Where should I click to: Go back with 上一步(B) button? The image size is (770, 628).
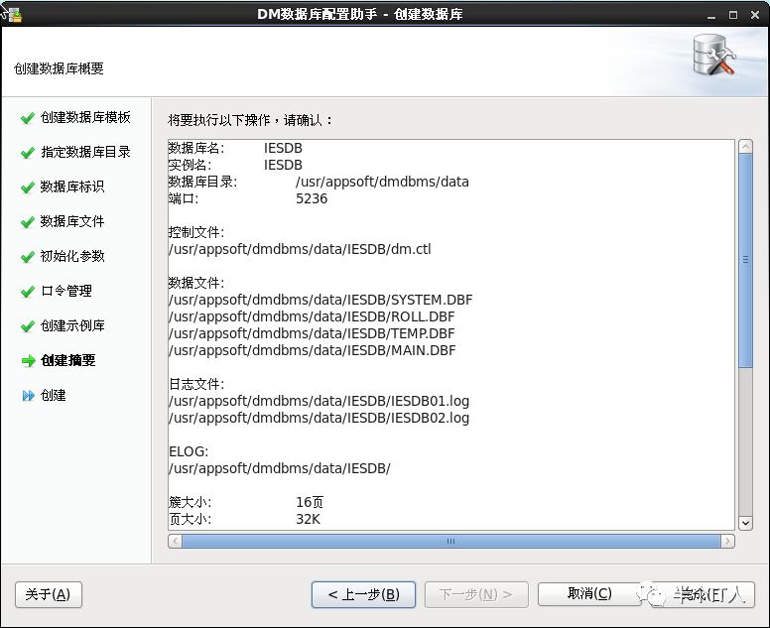[363, 594]
